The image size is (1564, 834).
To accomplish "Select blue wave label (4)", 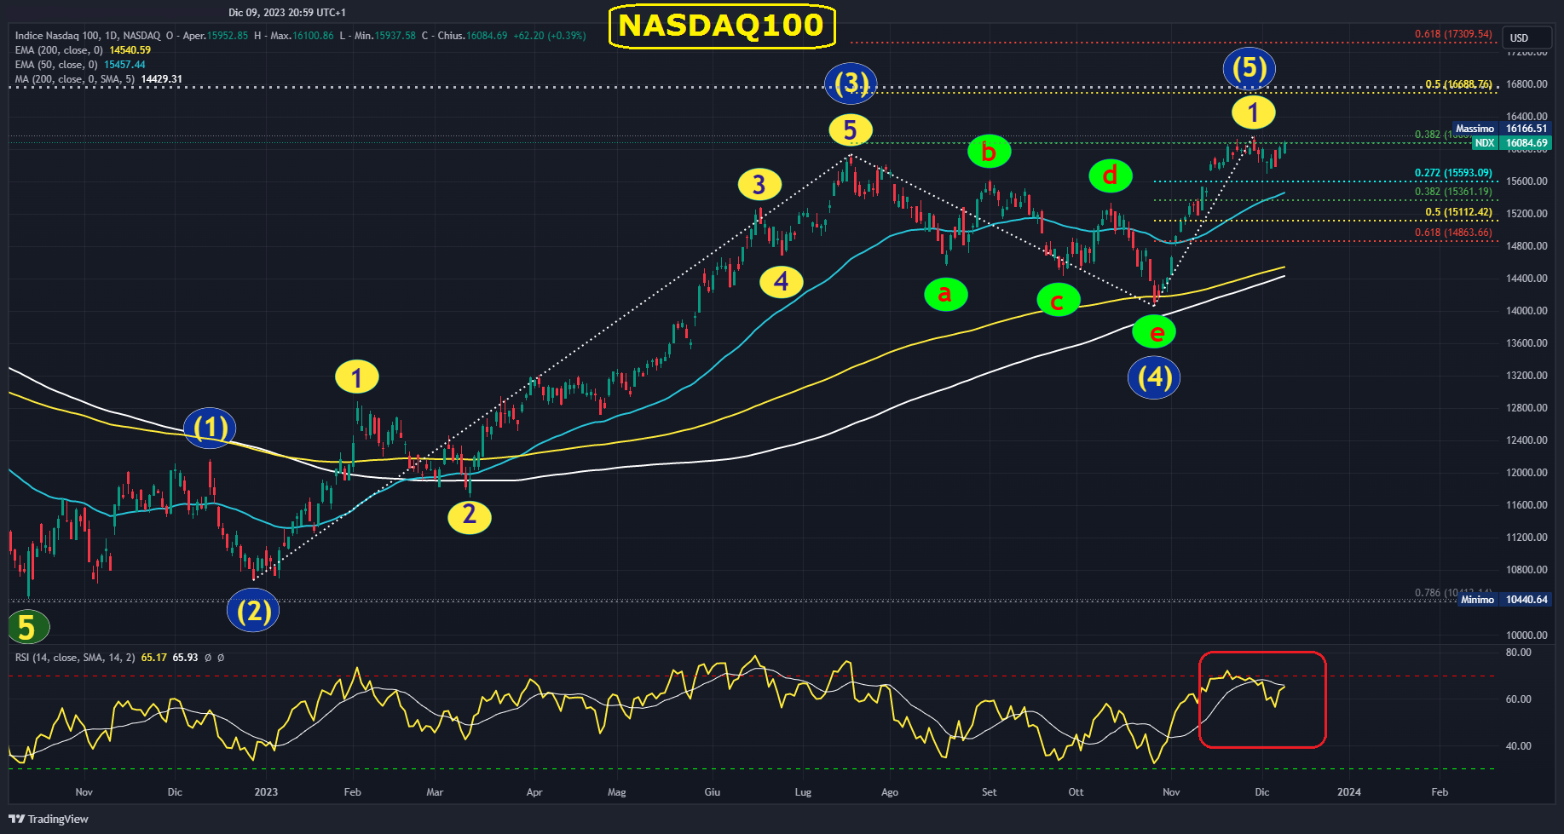I will (x=1154, y=377).
